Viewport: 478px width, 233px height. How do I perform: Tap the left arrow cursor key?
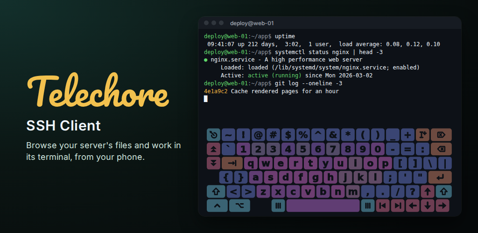point(413,206)
